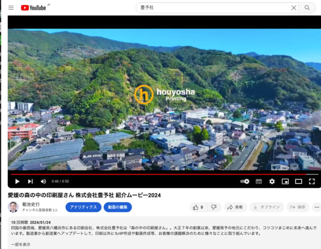Click the オフライン download button
The height and width of the screenshot is (249, 321).
coord(266,207)
